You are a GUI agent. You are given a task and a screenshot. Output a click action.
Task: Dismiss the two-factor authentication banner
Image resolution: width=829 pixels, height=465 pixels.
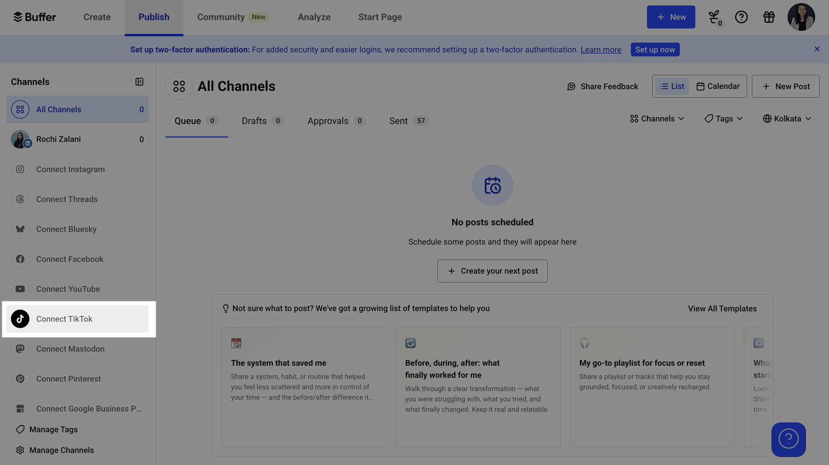817,49
